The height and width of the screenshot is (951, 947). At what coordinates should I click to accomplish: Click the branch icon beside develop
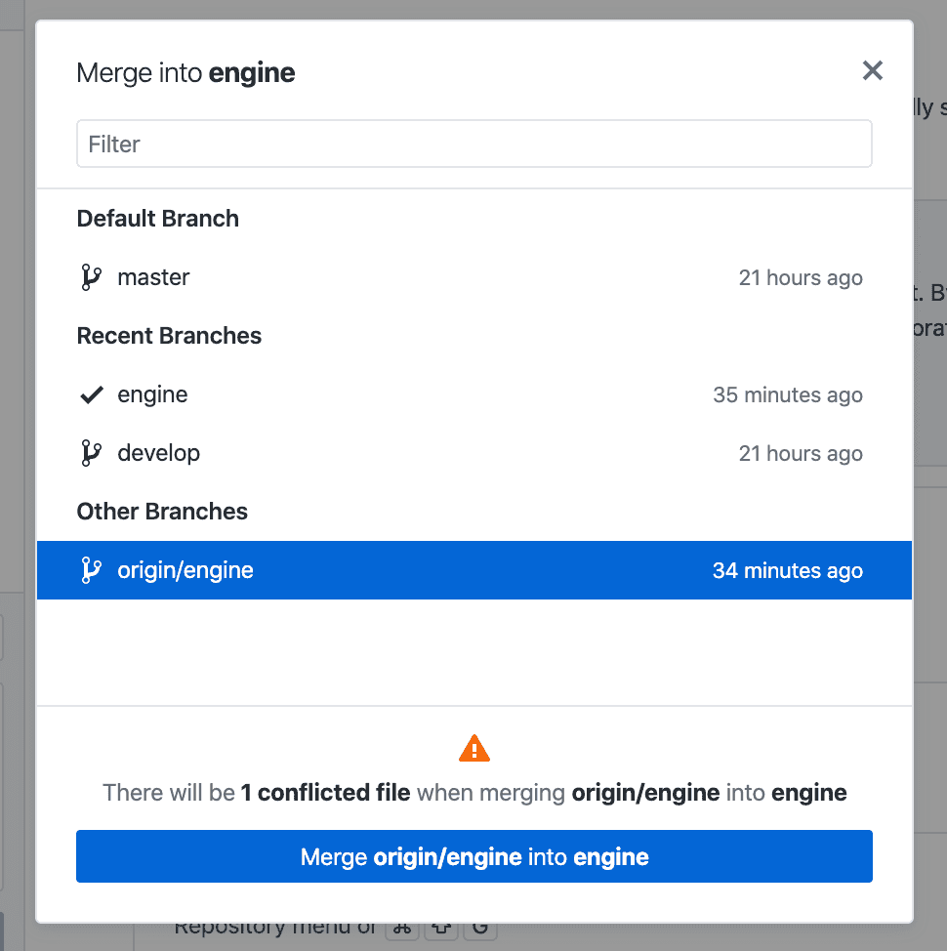tap(91, 453)
